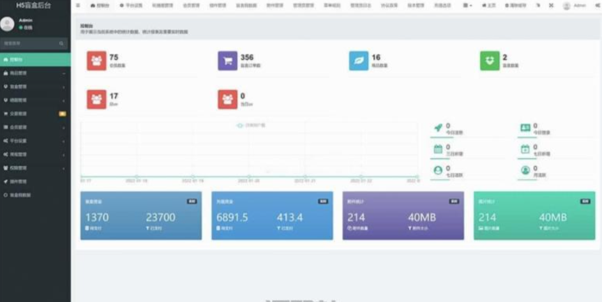Click the badge on the 1370 blue card
Viewport: 602px width, 302px height.
pyautogui.click(x=192, y=202)
